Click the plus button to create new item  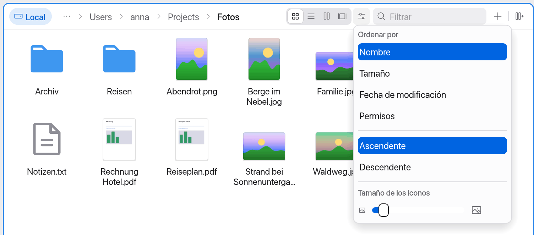pos(498,16)
